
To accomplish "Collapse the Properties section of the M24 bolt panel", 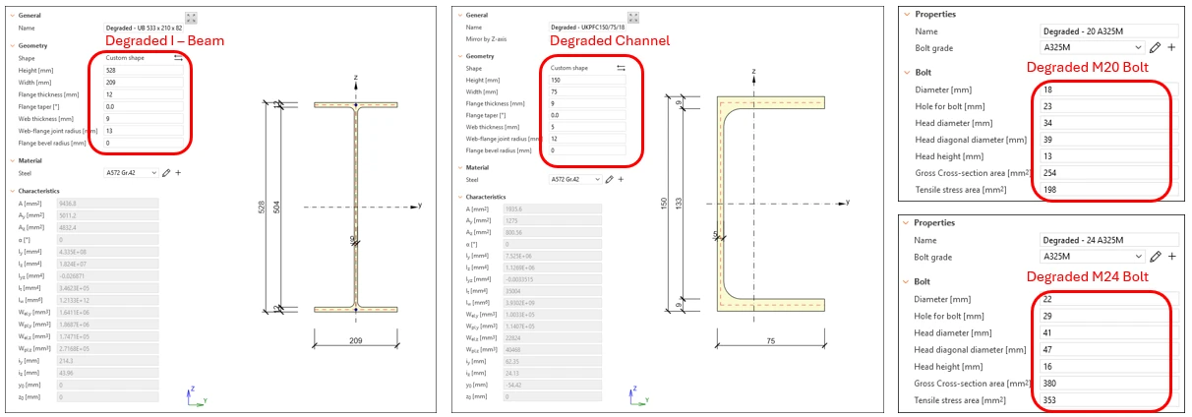I will tap(907, 222).
